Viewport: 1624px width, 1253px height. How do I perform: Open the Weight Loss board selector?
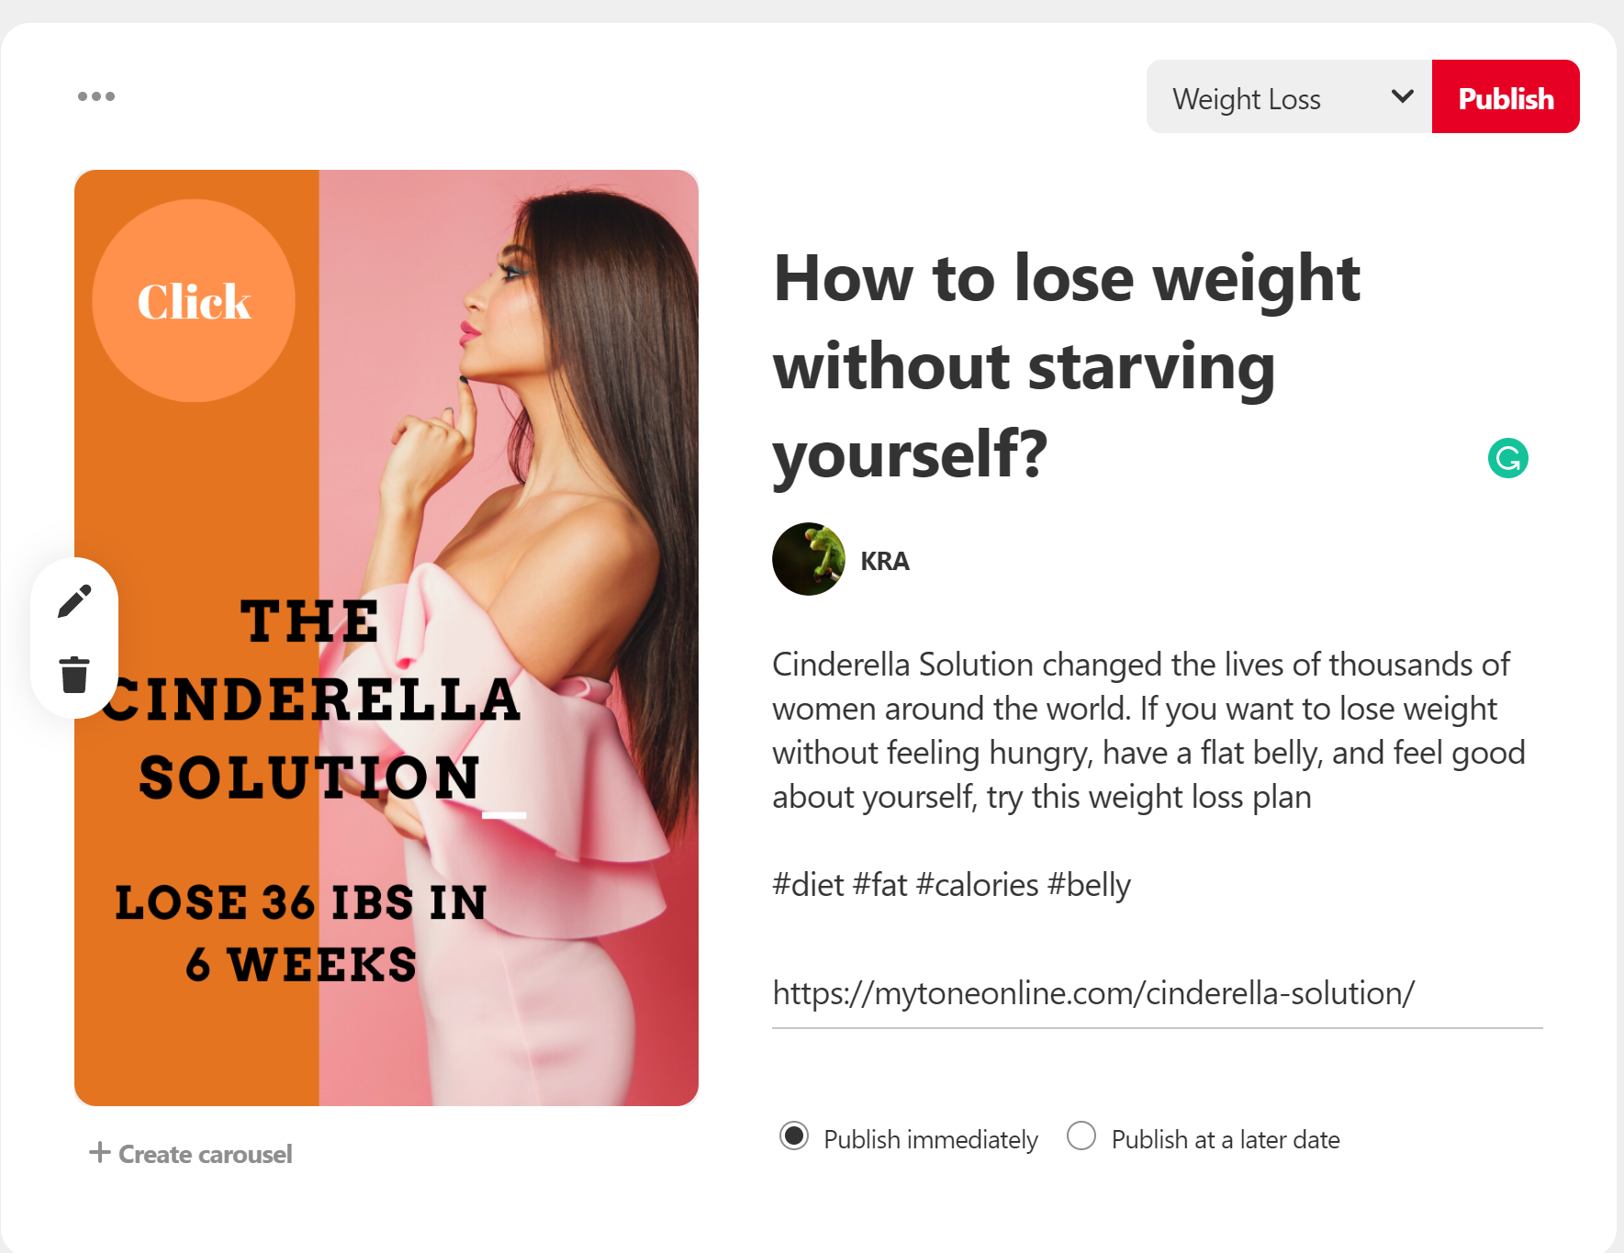[x=1289, y=96]
